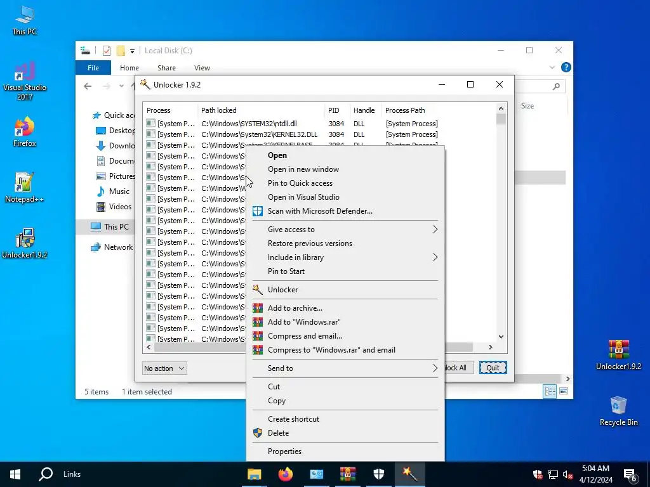Open the notification center icon
This screenshot has height=487, width=650.
pos(630,474)
